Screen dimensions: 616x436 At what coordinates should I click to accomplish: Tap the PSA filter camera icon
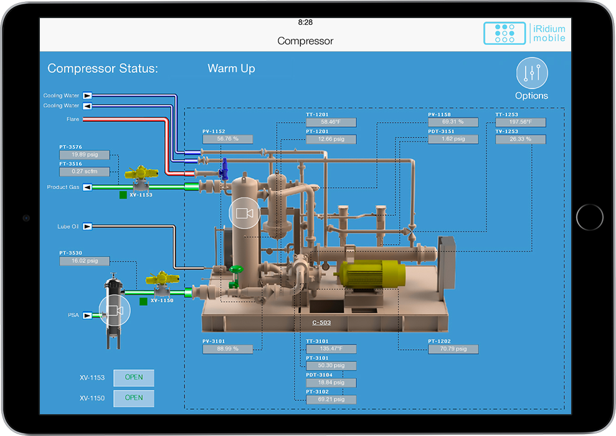[115, 311]
